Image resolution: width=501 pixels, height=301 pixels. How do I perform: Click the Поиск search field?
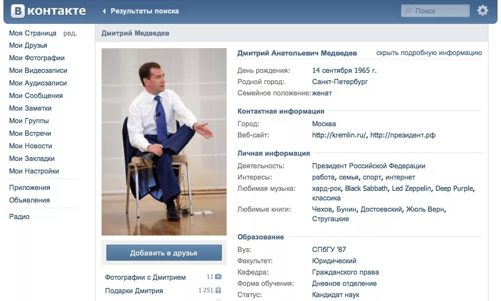tap(435, 11)
